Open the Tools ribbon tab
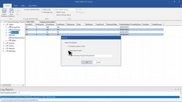 coord(15,6)
